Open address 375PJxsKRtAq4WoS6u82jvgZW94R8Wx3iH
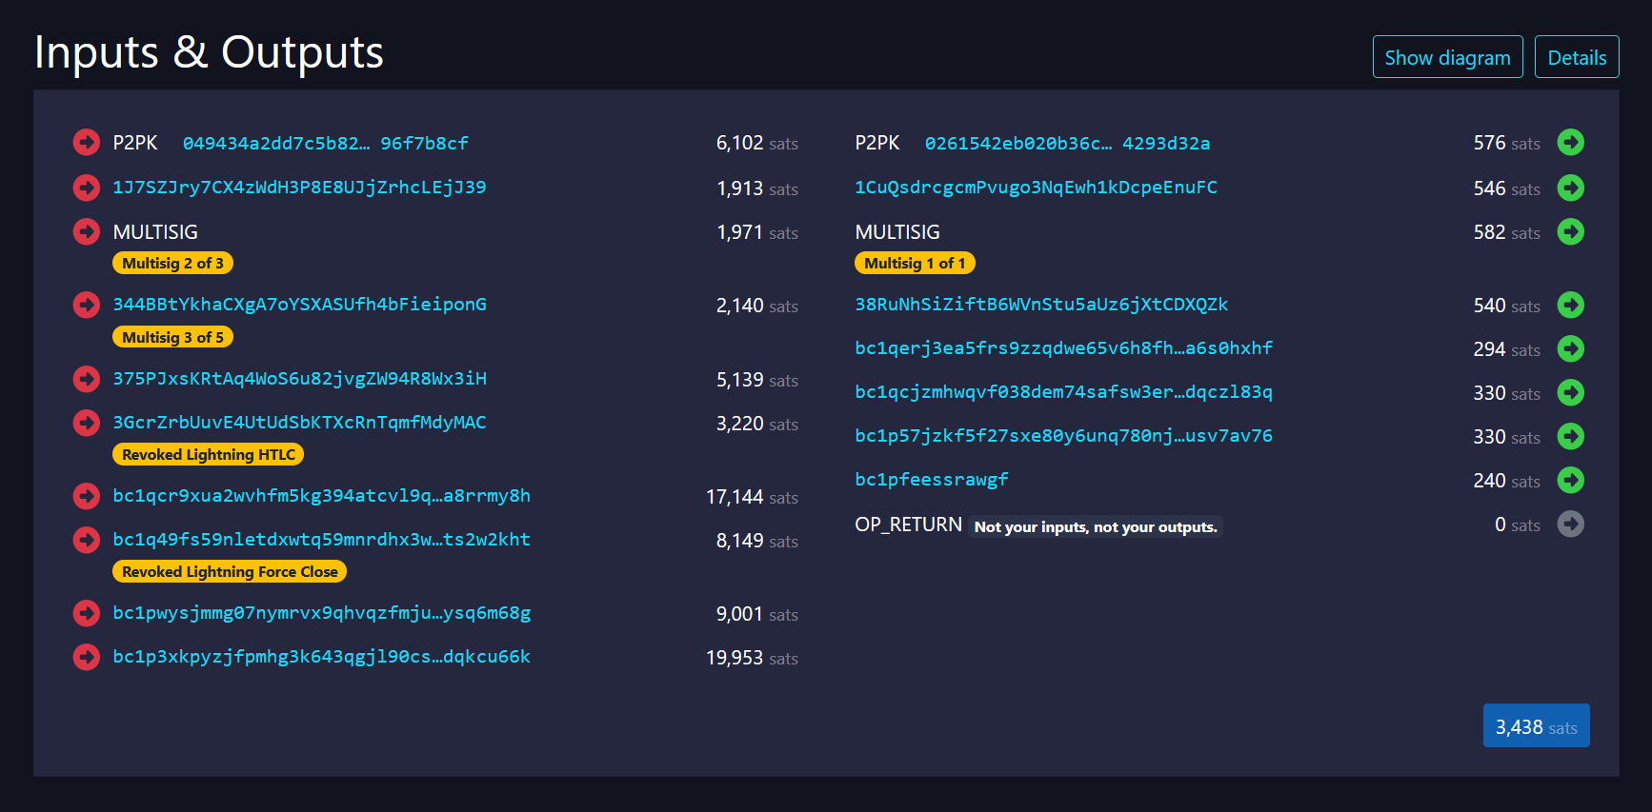Image resolution: width=1652 pixels, height=812 pixels. (299, 379)
